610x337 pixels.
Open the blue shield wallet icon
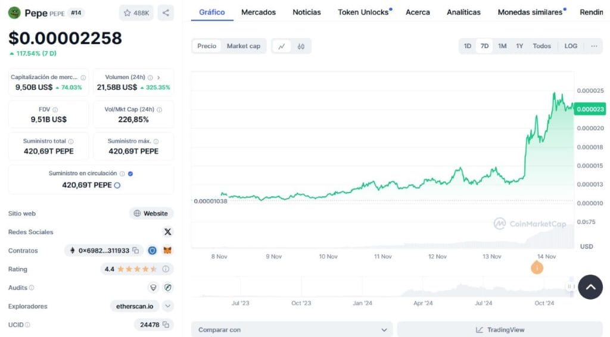tap(152, 250)
